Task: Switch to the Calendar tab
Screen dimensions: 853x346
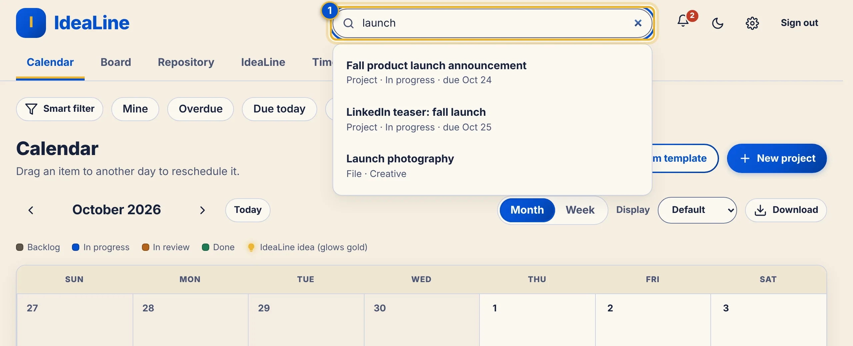Action: point(50,62)
